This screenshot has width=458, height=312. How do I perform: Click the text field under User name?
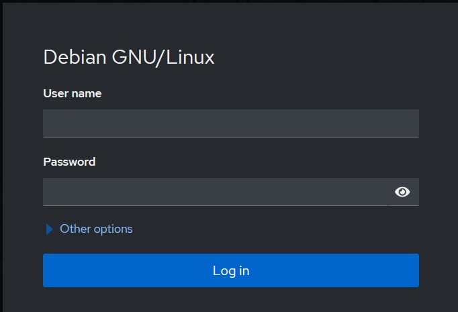click(x=231, y=123)
